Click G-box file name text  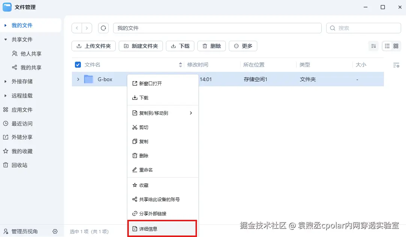pos(105,79)
